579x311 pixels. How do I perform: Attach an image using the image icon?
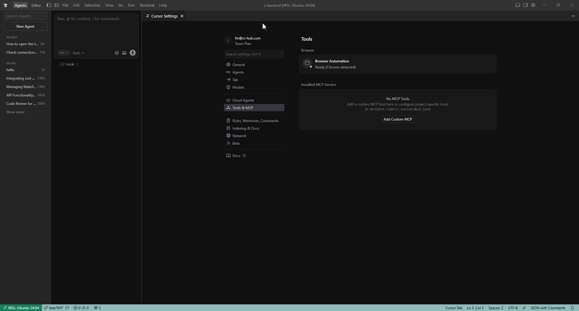click(124, 53)
